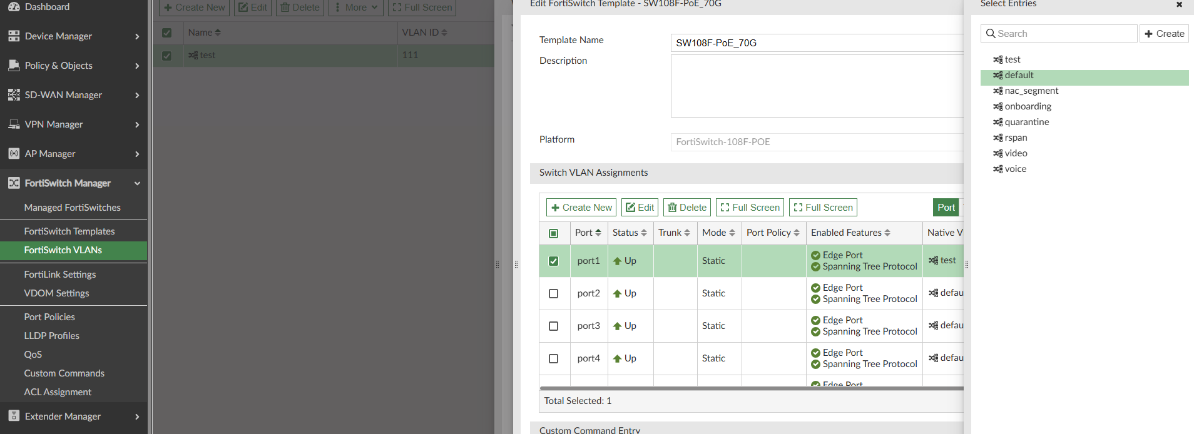The image size is (1194, 434).
Task: Expand the Device Manager menu chevron
Action: 137,36
